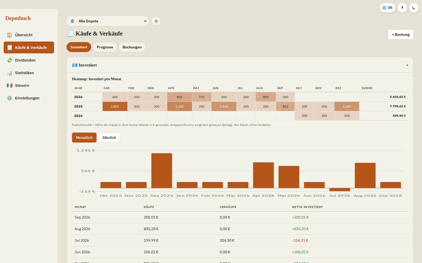Click the 1.853 heatmap cell for Jan 2025

click(115, 107)
